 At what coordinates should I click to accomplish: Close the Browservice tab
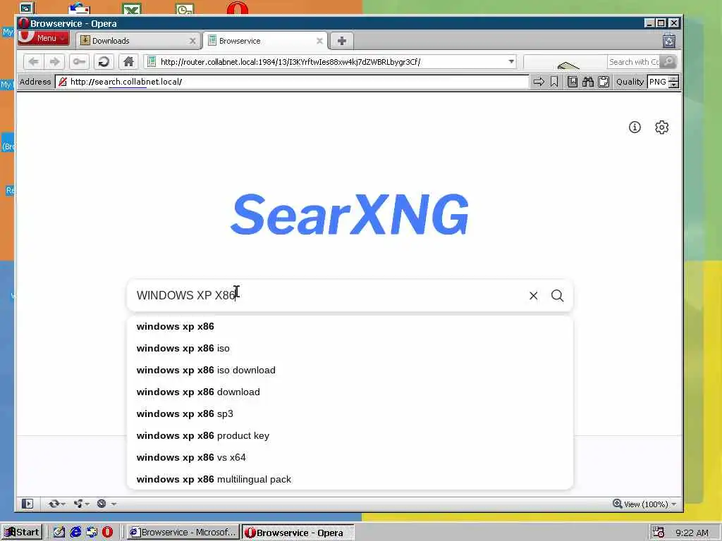tap(319, 41)
